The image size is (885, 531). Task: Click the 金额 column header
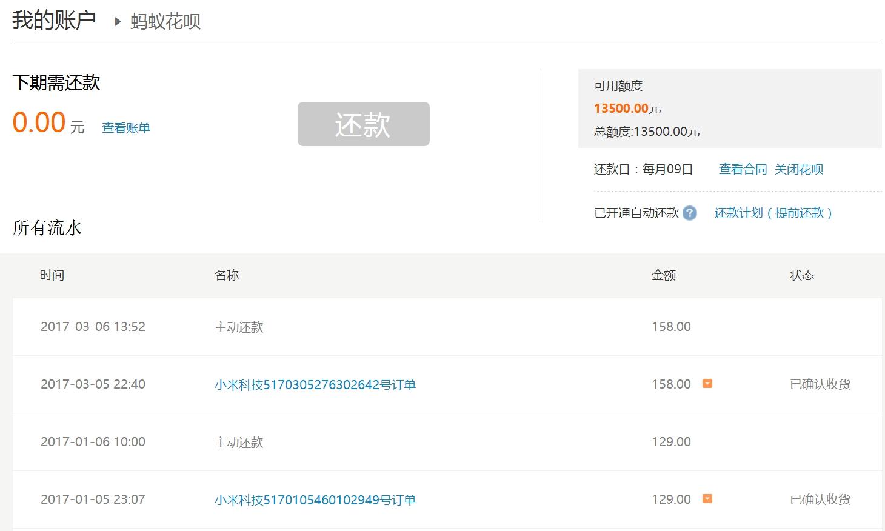[x=664, y=275]
